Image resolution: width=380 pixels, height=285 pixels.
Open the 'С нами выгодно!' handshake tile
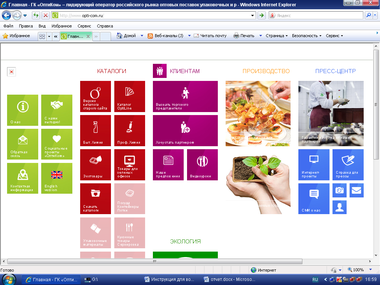(x=57, y=110)
